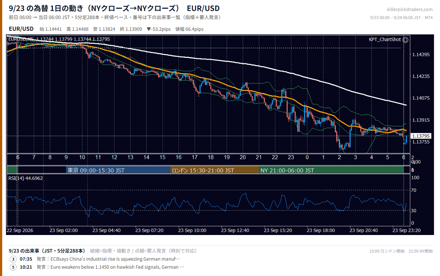Click hour label 12 on the hour axis
440x276 pixels.
[x=114, y=157]
